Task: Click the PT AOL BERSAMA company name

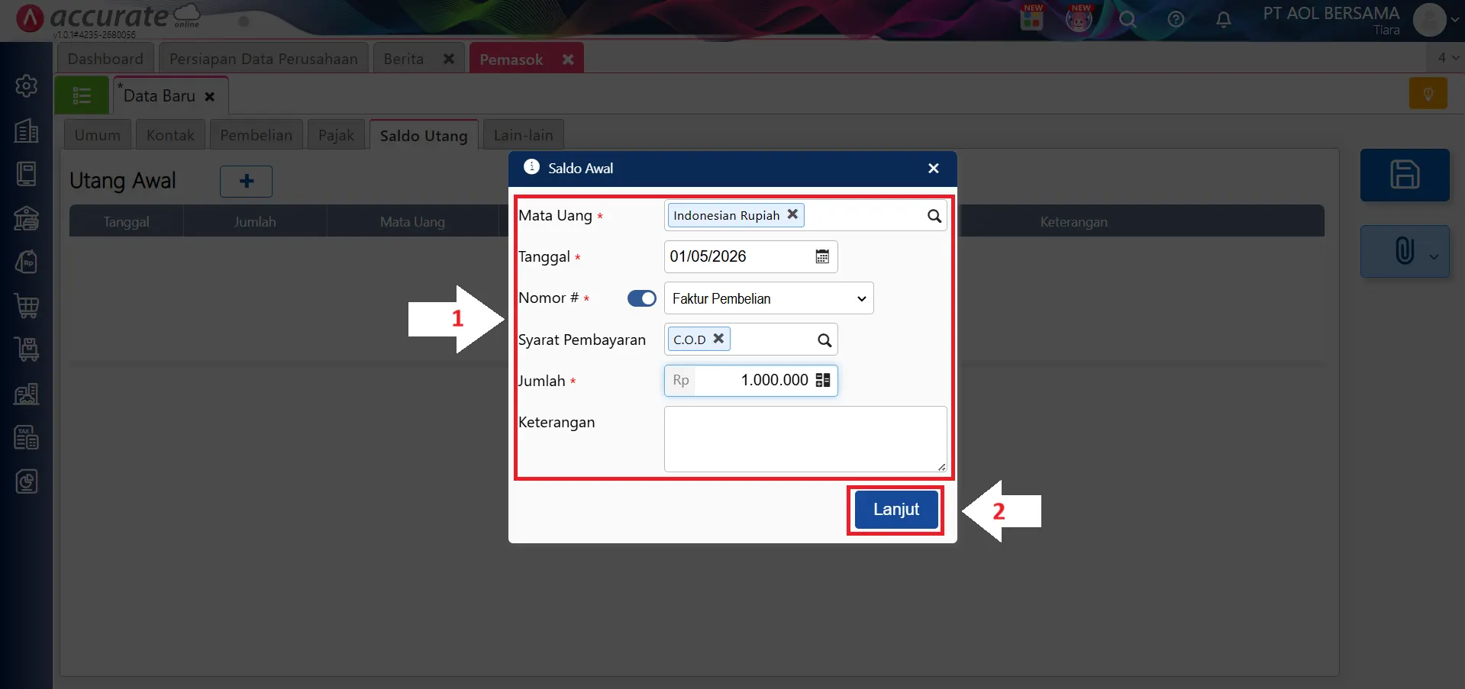Action: coord(1331,13)
